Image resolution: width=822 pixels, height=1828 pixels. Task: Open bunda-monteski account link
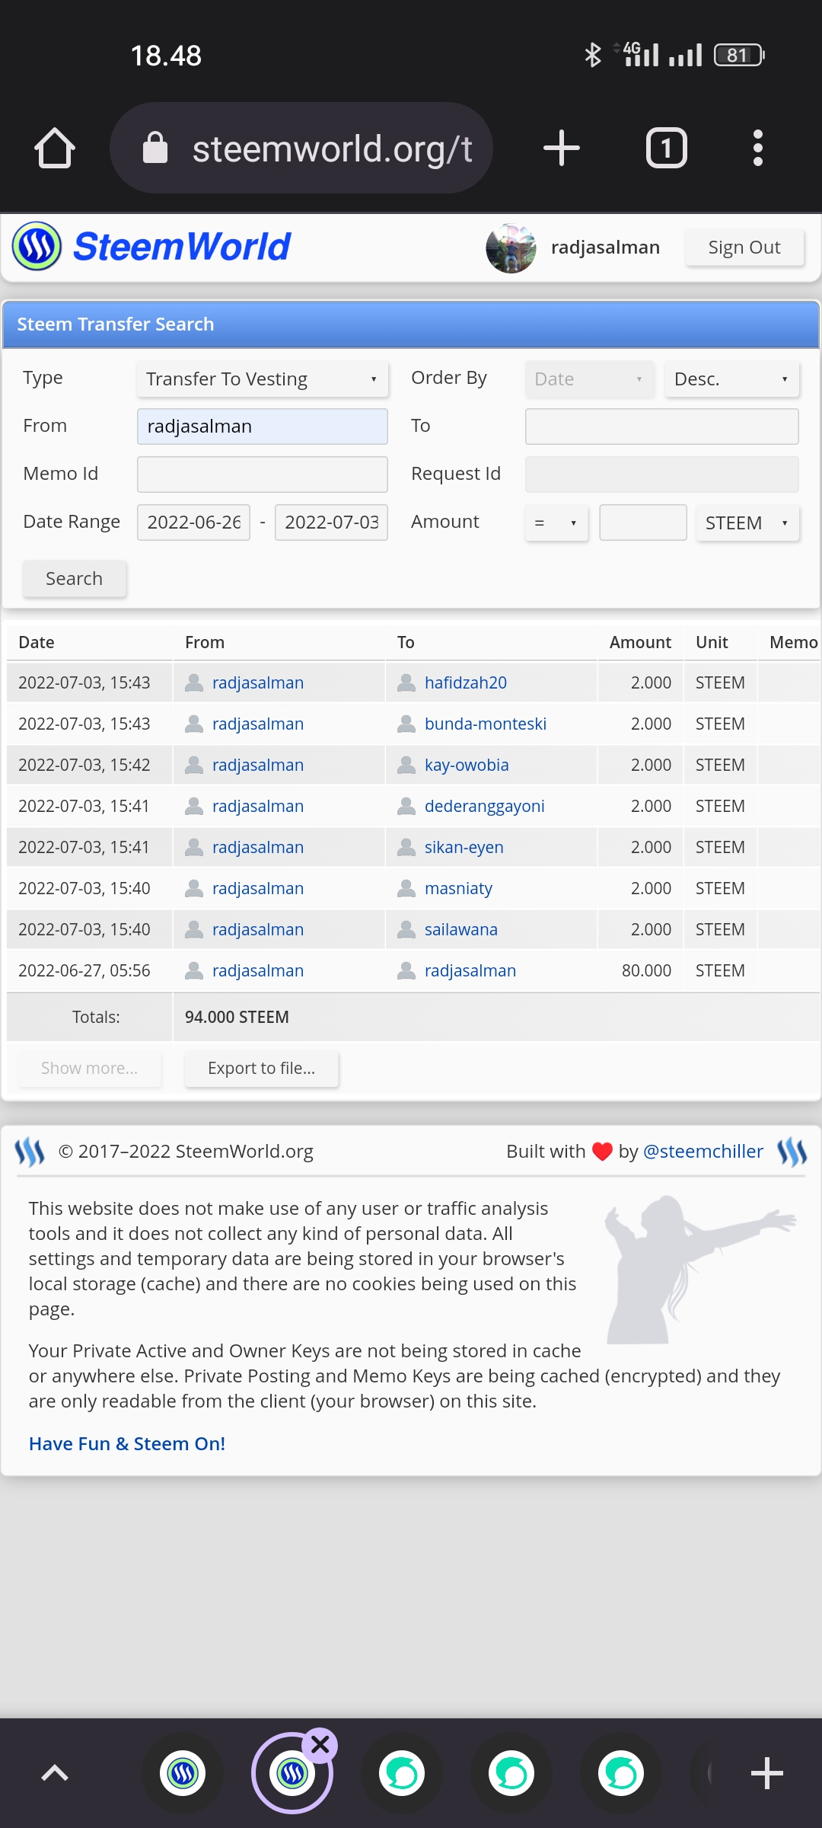pyautogui.click(x=486, y=724)
